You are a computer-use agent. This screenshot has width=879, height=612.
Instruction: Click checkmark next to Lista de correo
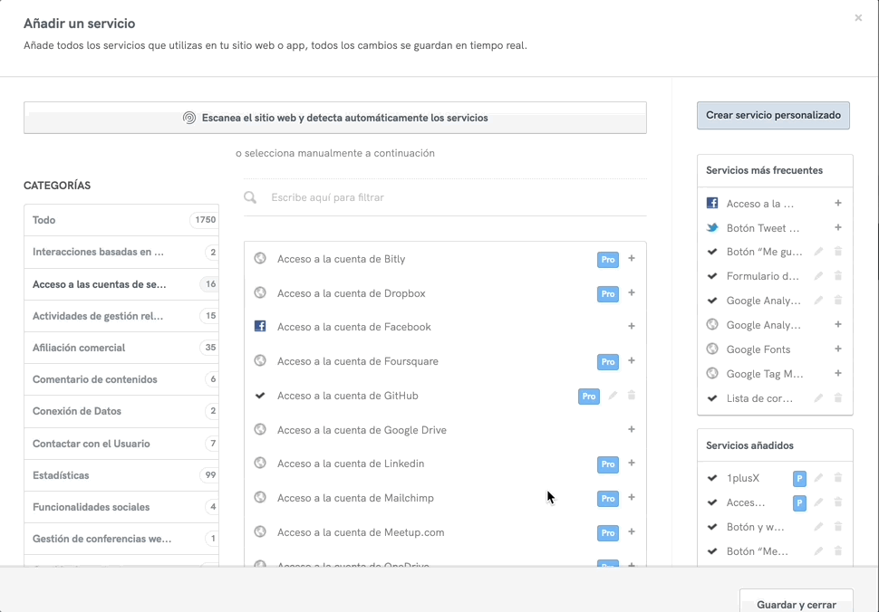click(x=712, y=398)
